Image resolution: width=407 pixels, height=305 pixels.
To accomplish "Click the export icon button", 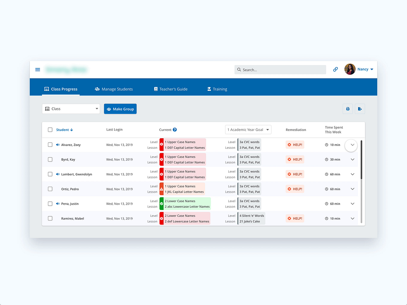I will coord(360,109).
